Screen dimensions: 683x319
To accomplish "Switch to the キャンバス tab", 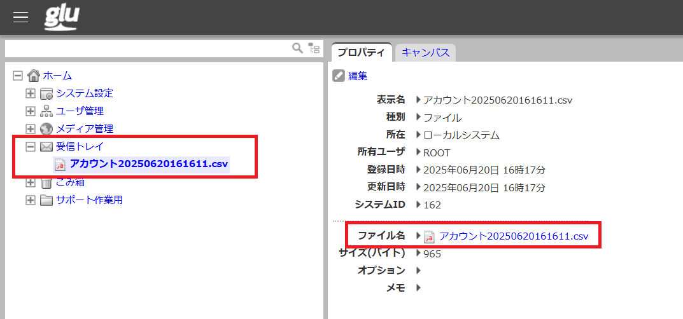I will coord(425,53).
